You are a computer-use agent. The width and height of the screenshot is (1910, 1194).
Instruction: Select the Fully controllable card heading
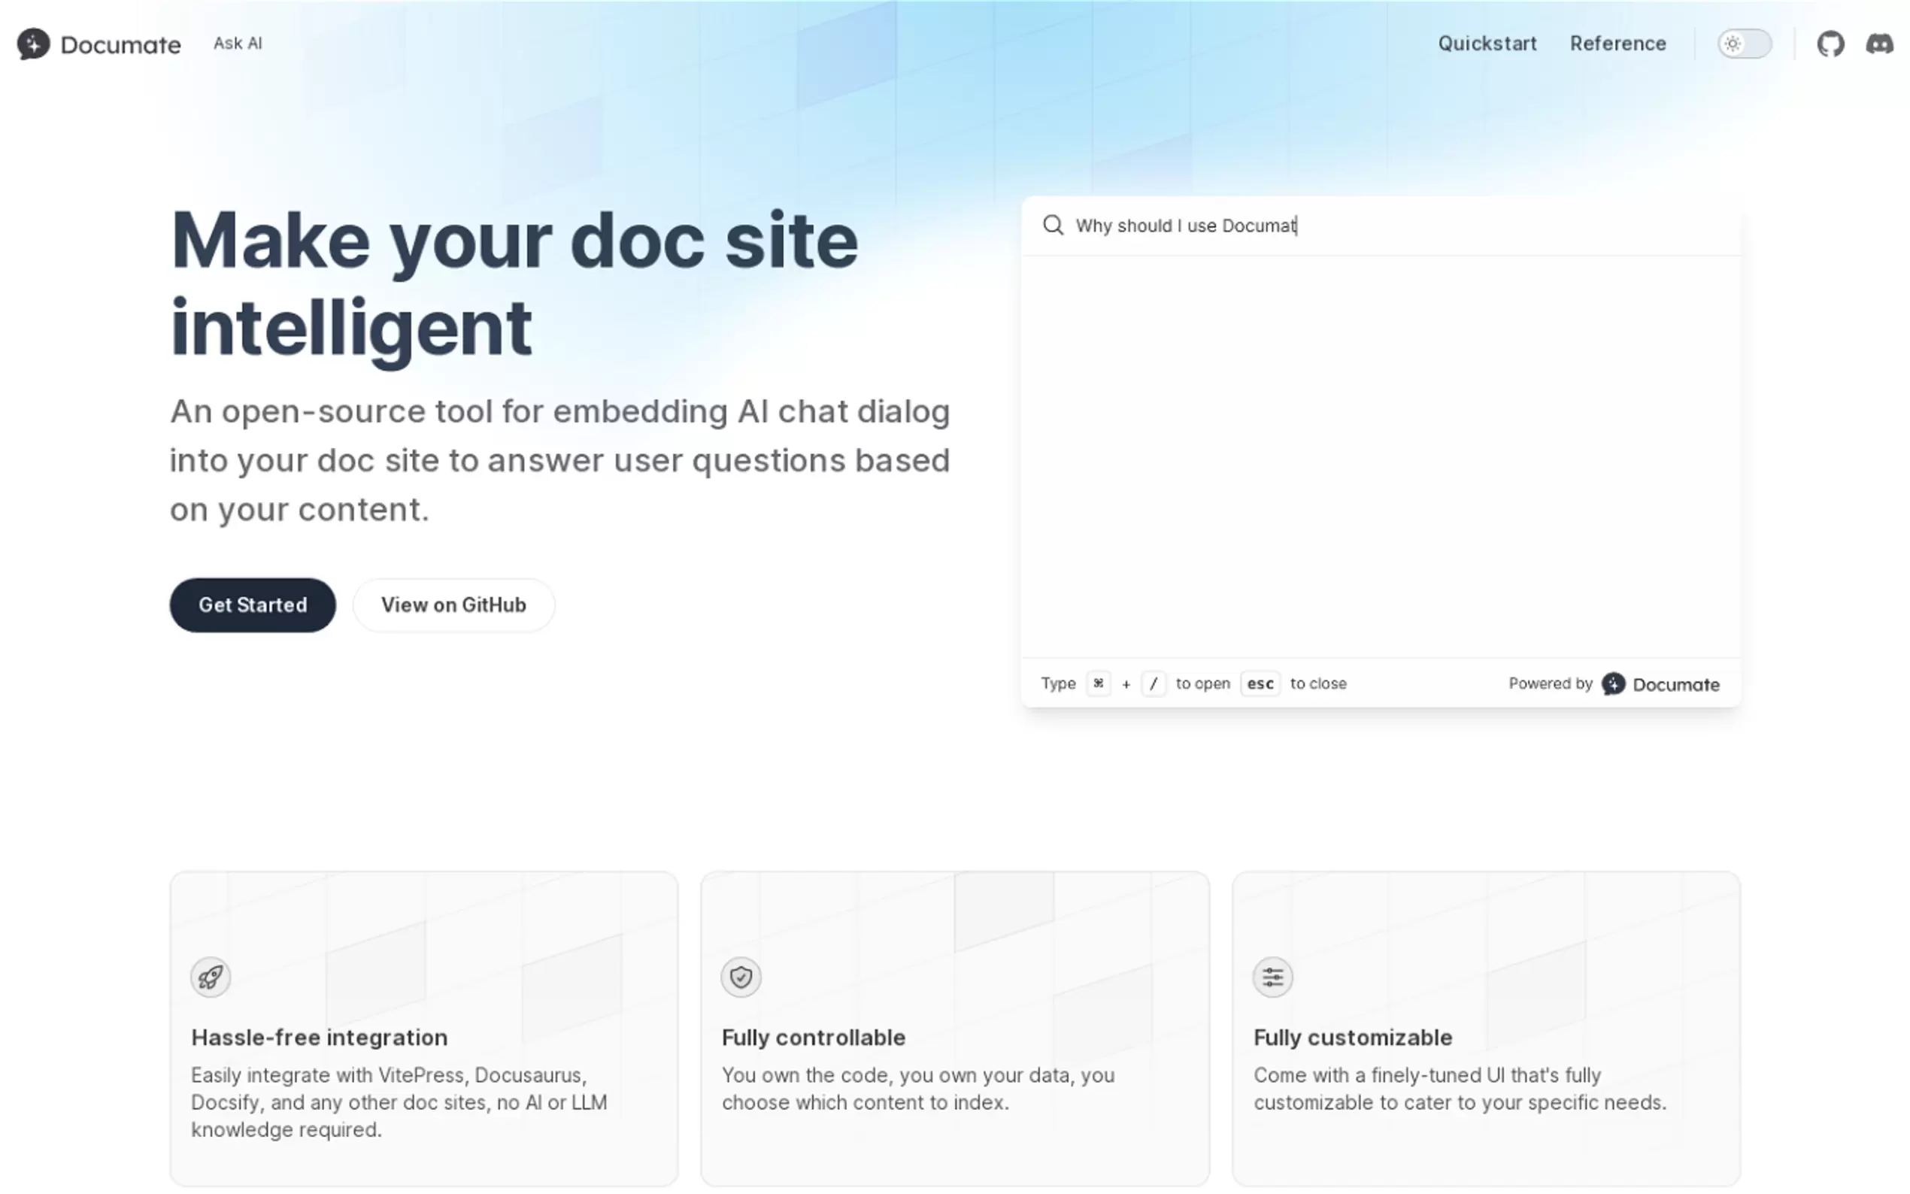point(814,1038)
